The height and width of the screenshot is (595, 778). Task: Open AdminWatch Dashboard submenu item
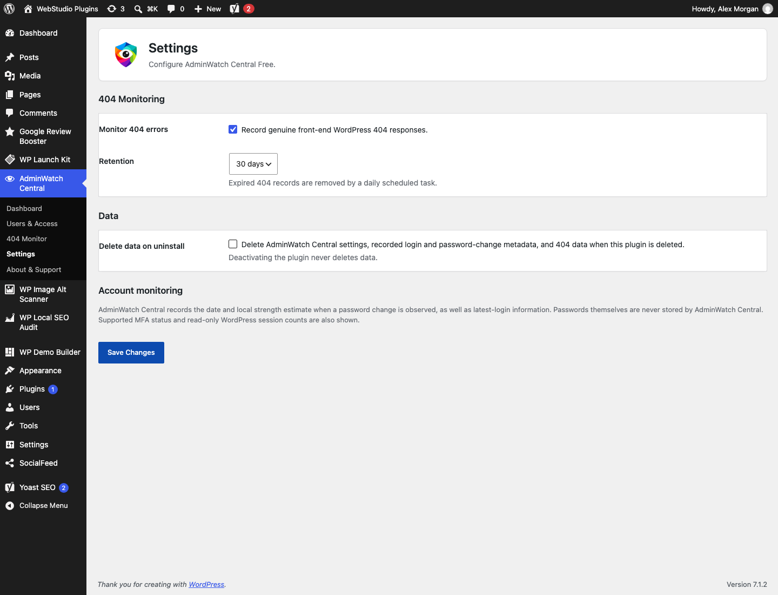pos(24,208)
